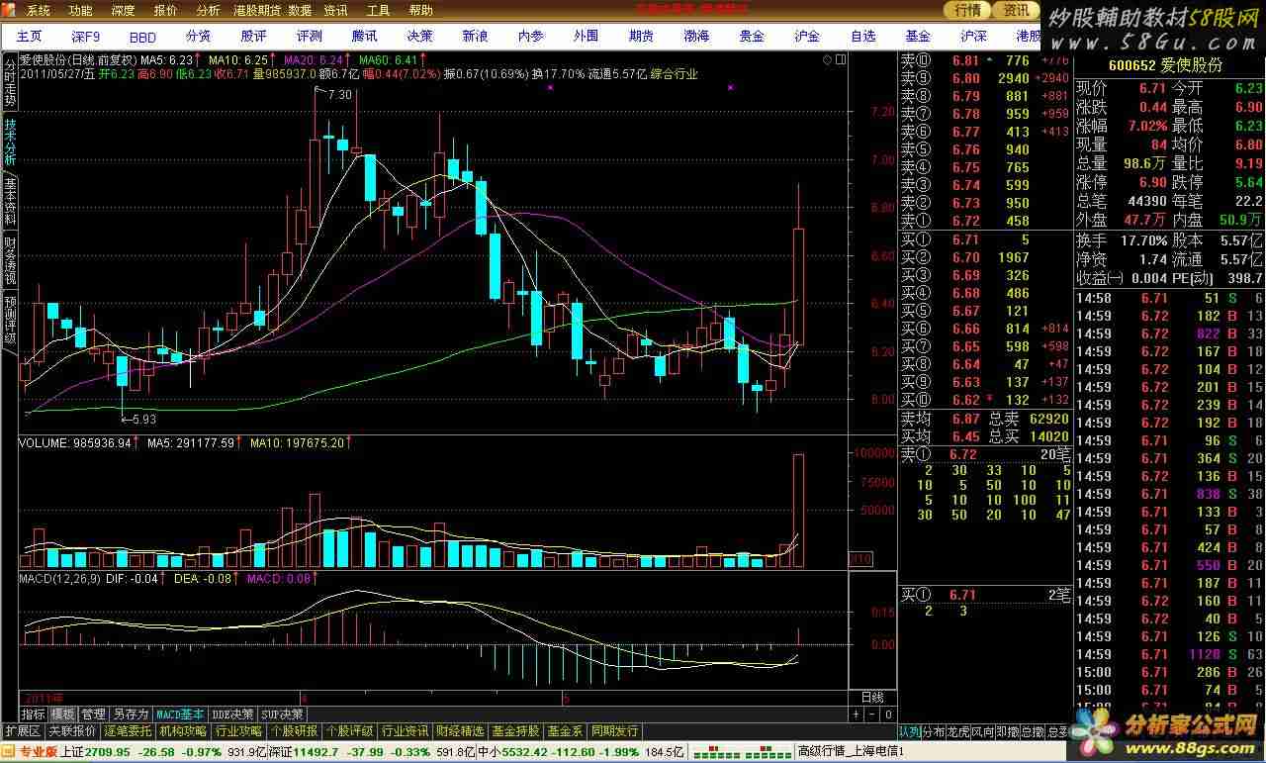Select the 分布 tab under the order book

click(x=934, y=732)
